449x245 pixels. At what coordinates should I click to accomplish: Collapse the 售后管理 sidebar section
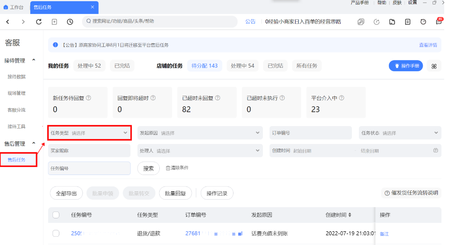[34, 143]
